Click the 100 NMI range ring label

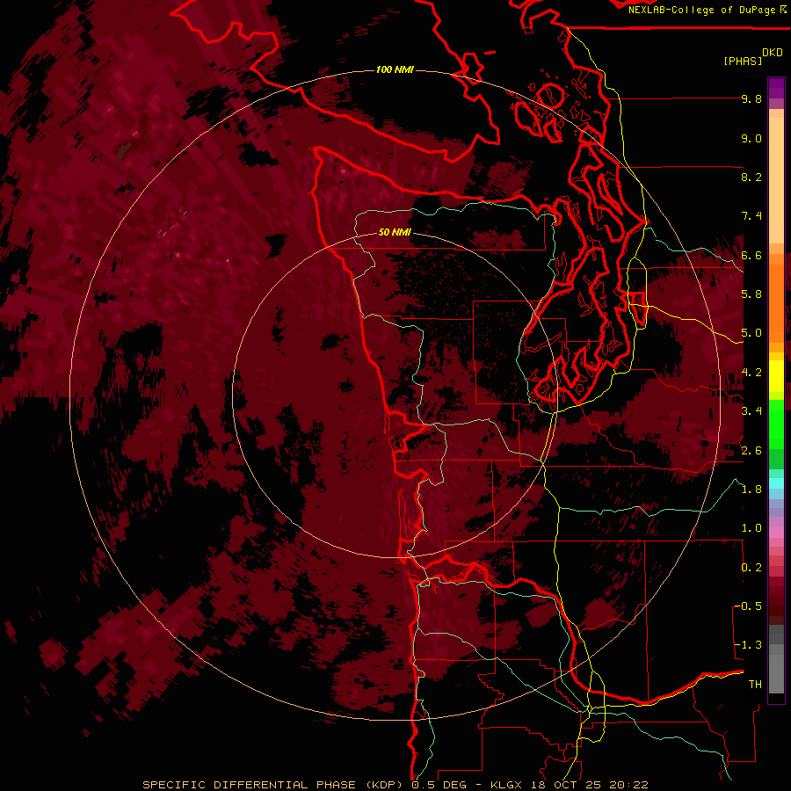pos(395,69)
